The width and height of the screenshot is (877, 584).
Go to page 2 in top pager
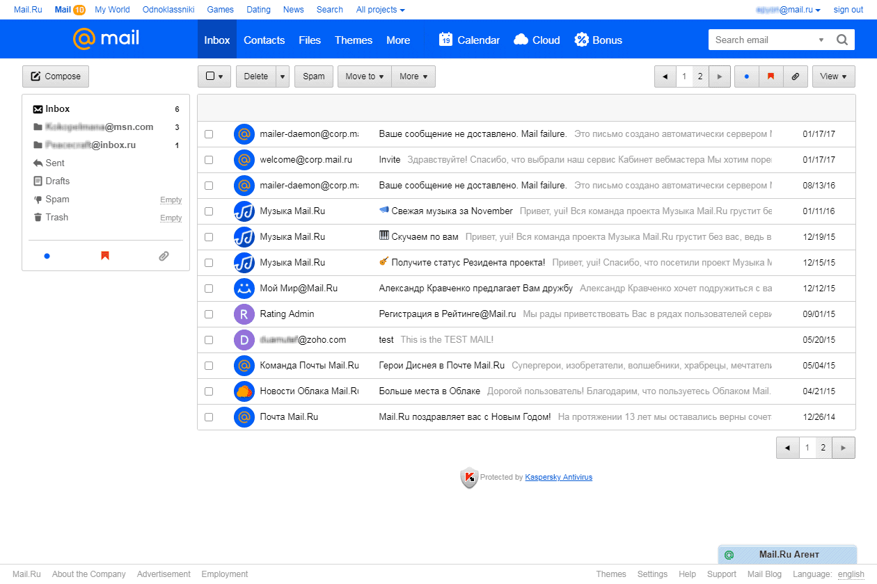point(700,76)
